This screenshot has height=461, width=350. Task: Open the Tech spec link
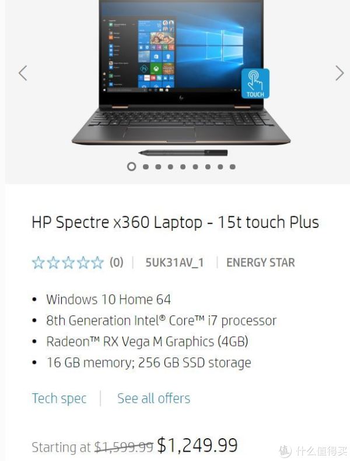(59, 398)
